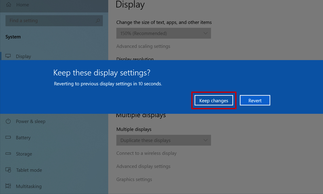Select the Storage drive icon
This screenshot has width=323, height=194.
[x=7, y=154]
